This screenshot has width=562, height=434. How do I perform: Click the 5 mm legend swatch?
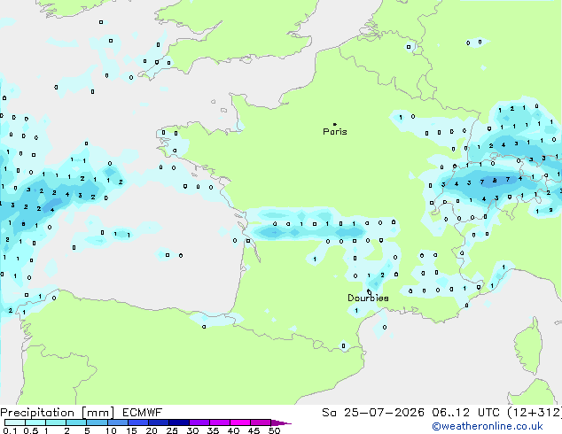tap(97, 422)
